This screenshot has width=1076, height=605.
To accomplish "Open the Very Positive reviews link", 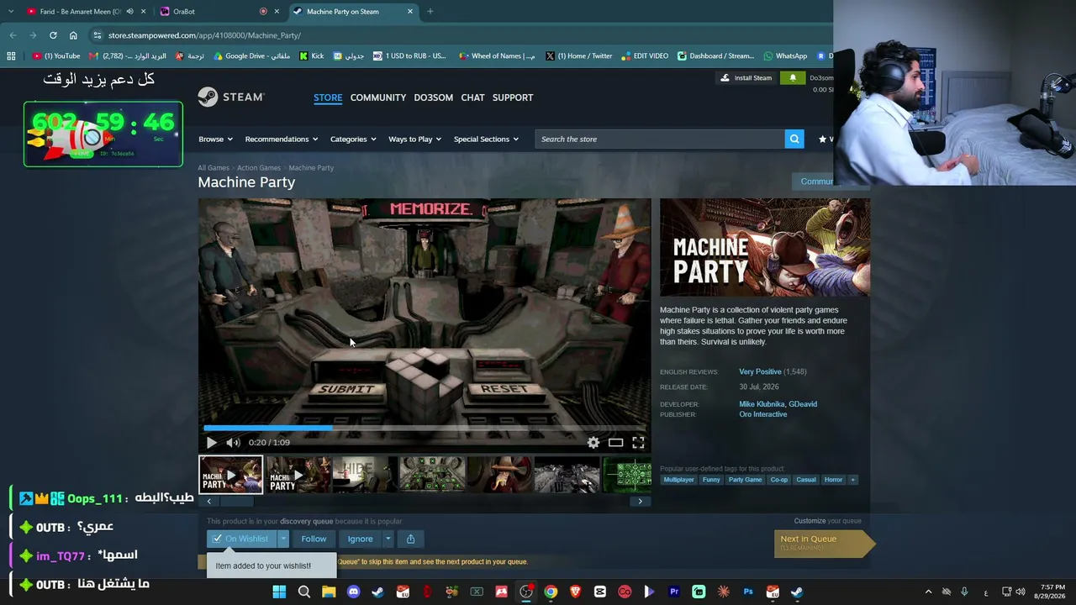I will pos(760,371).
